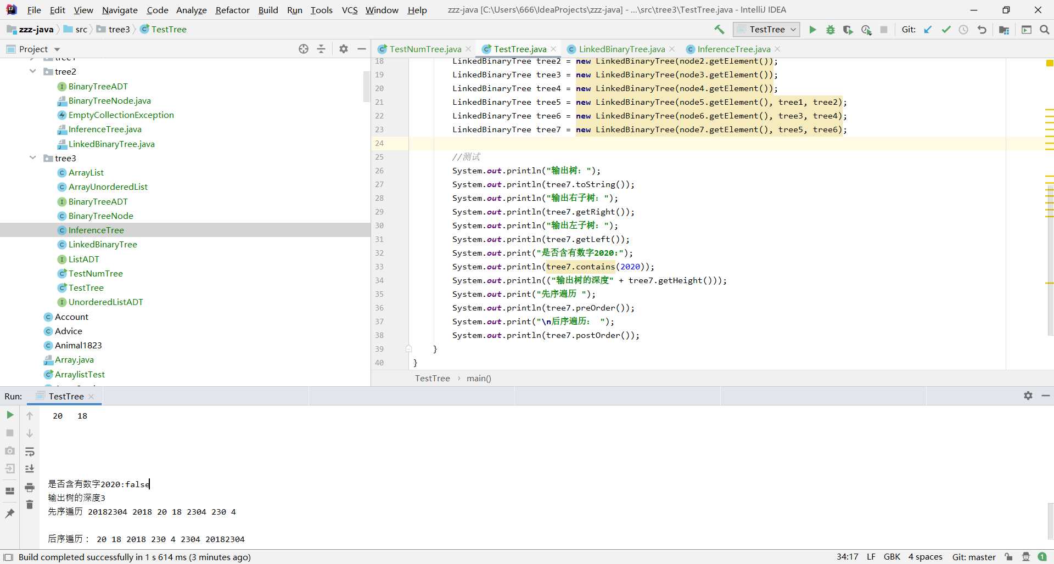Image resolution: width=1054 pixels, height=564 pixels.
Task: Click line 34 in the editor gutter
Action: click(x=379, y=280)
